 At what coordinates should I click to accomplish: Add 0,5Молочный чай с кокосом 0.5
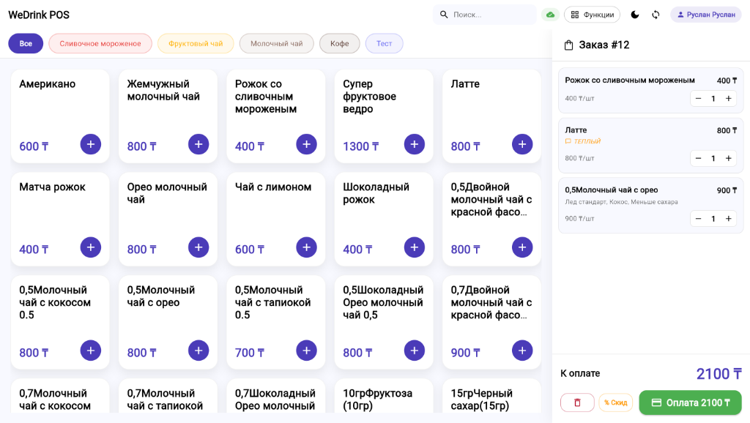pyautogui.click(x=90, y=351)
